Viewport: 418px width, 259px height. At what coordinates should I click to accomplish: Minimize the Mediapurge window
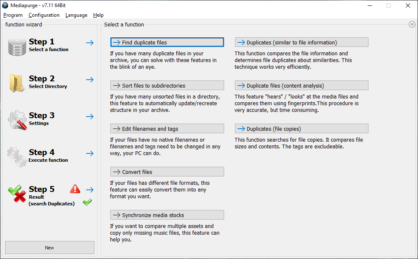click(x=370, y=5)
